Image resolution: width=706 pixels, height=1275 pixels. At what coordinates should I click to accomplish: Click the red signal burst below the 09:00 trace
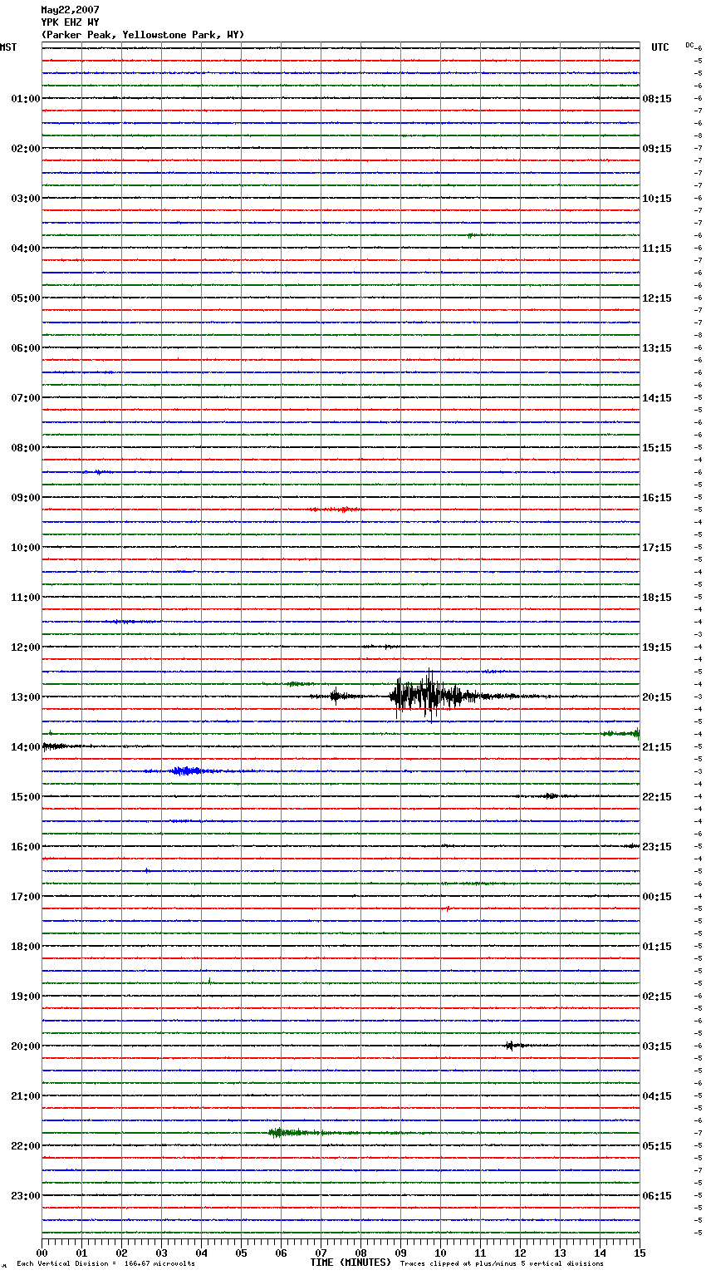click(x=336, y=510)
